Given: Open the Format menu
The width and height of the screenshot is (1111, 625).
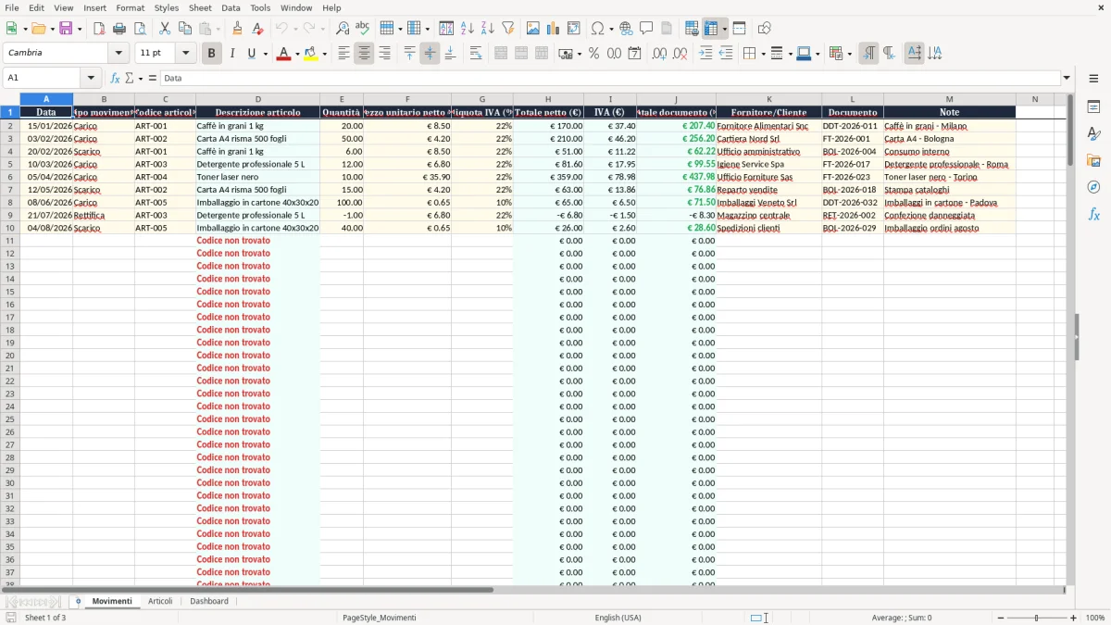Looking at the screenshot, I should 131,7.
